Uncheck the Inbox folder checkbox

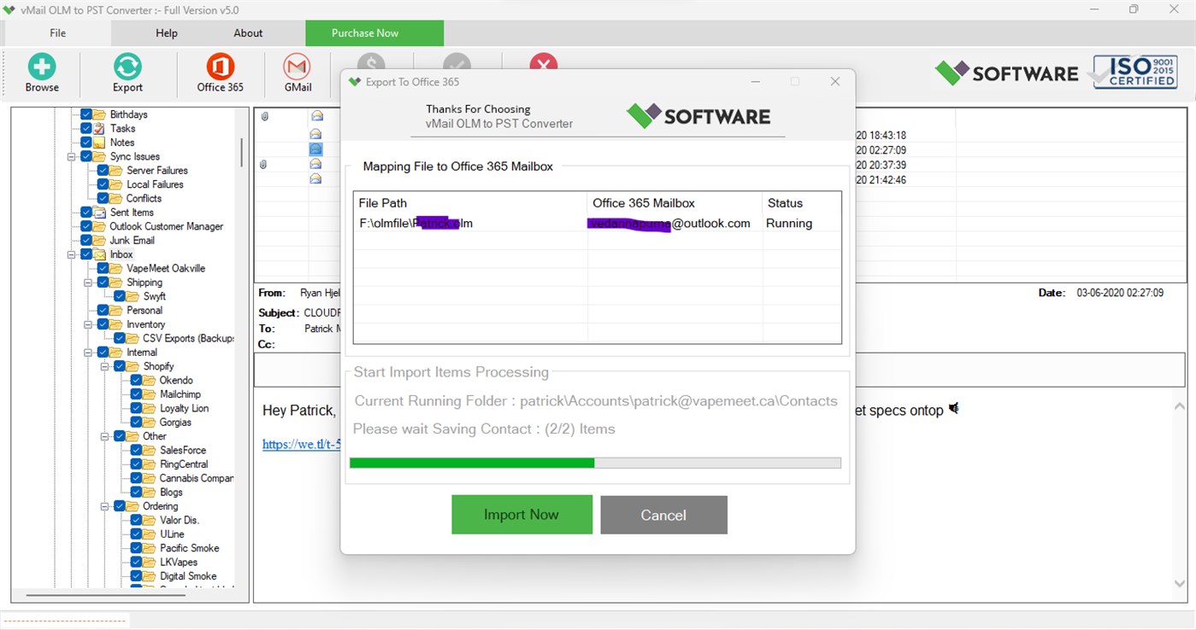tap(86, 254)
